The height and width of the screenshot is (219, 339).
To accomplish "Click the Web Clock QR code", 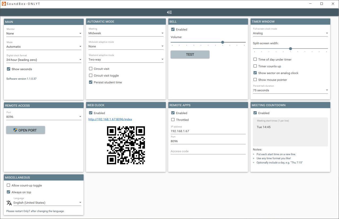I will 126,145.
